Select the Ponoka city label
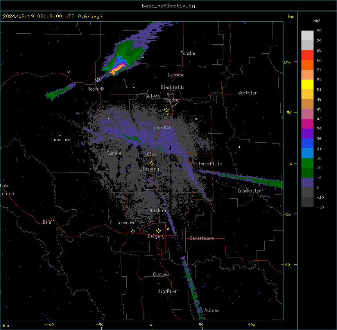 tap(188, 53)
